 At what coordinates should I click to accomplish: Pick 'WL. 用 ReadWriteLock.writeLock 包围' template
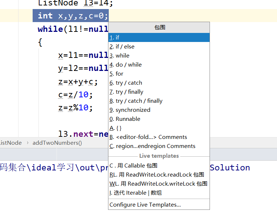tap(159, 184)
